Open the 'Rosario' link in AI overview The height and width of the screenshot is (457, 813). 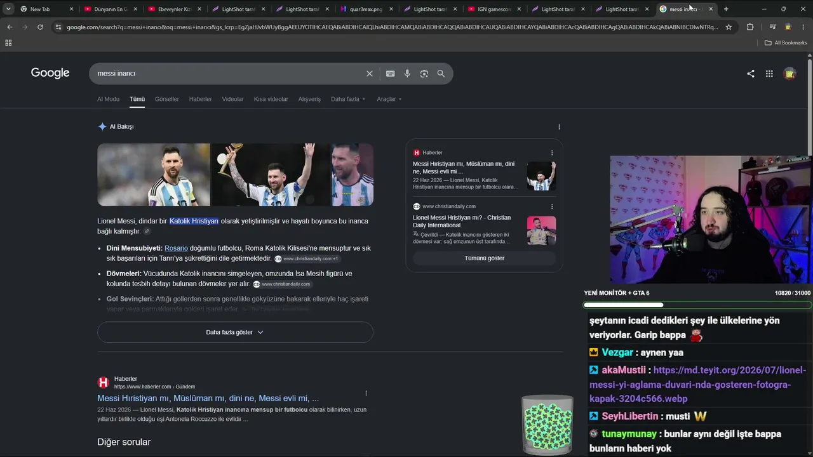176,248
